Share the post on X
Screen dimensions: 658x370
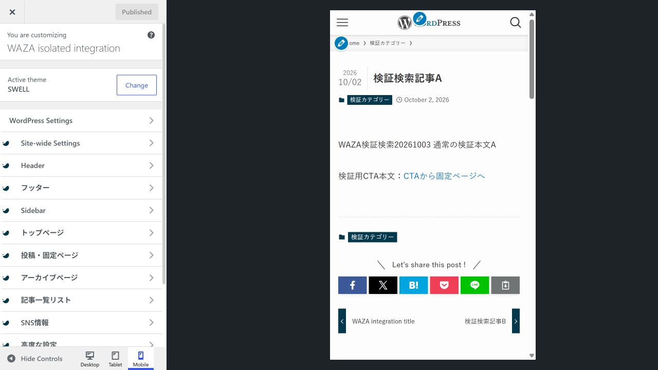pos(383,285)
